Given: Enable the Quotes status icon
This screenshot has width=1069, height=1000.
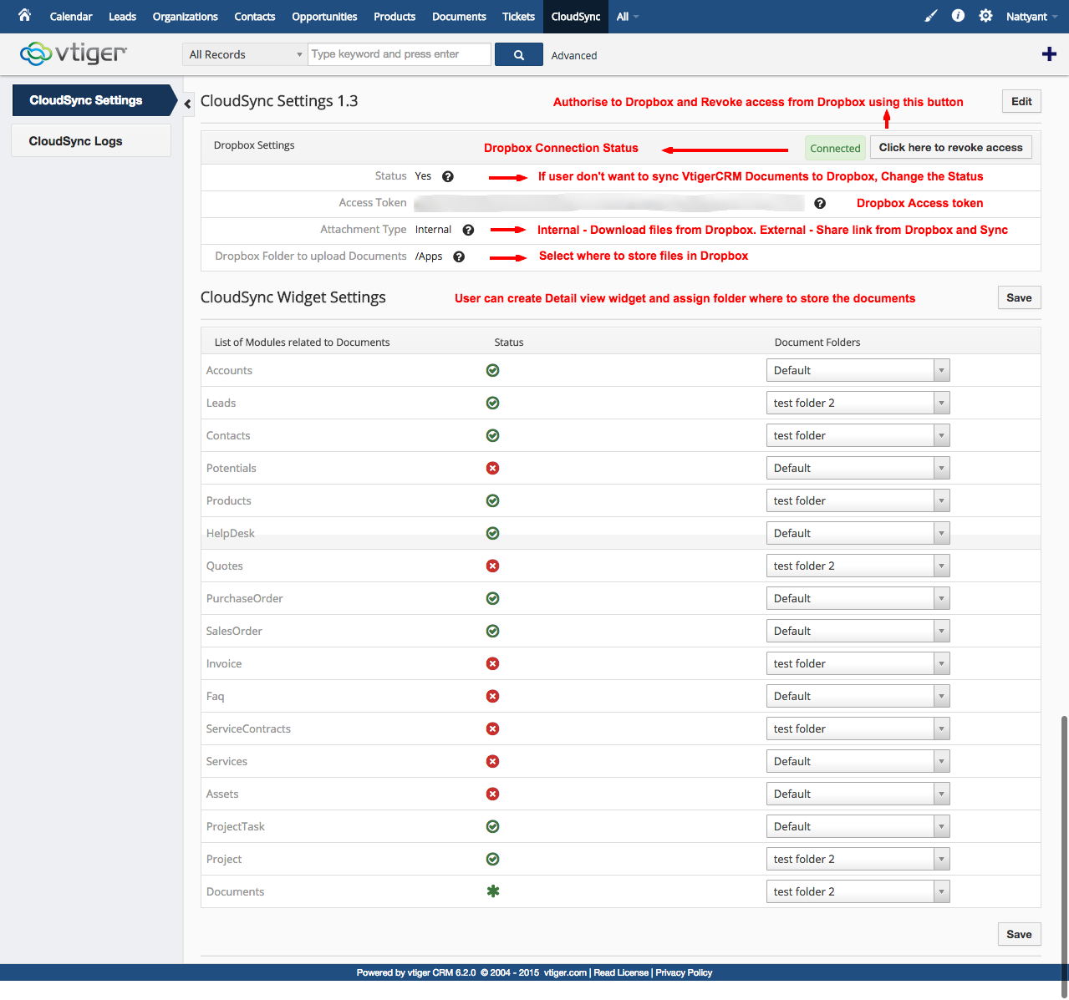Looking at the screenshot, I should pos(493,566).
